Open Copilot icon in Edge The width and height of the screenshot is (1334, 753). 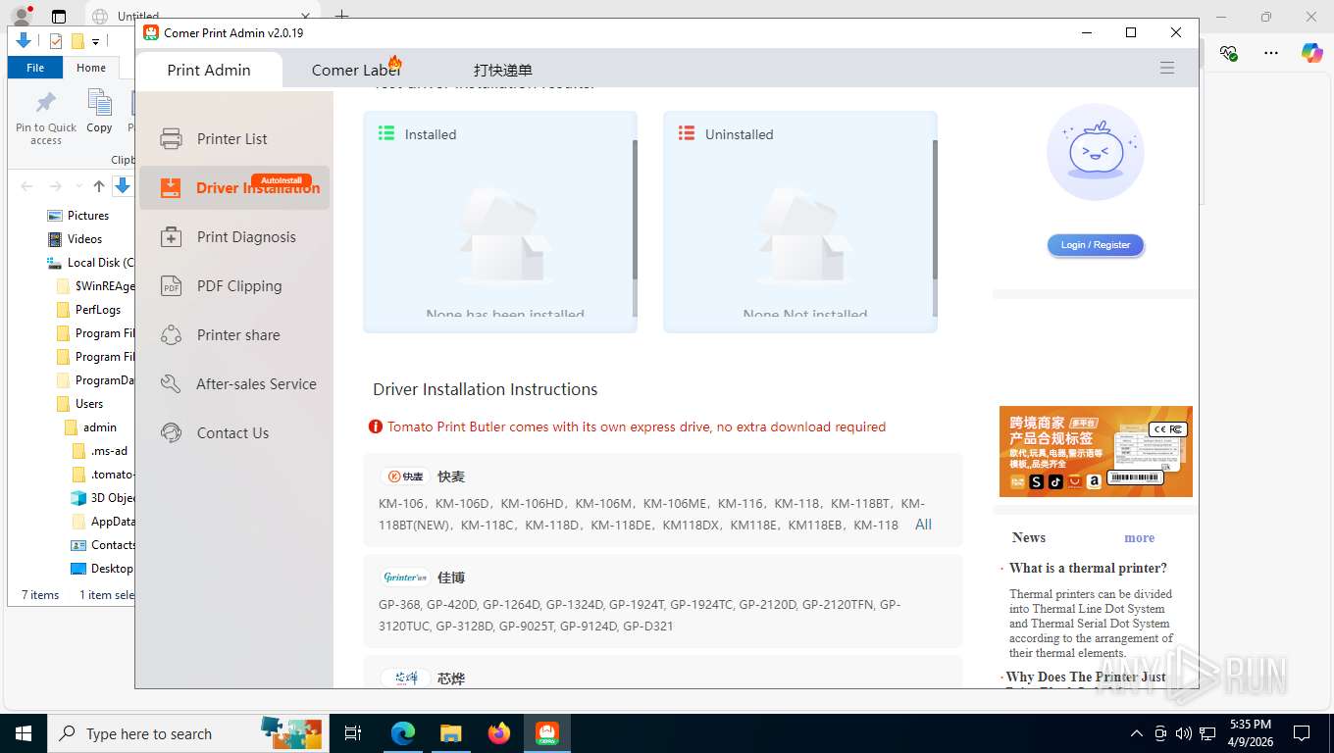pyautogui.click(x=1312, y=53)
